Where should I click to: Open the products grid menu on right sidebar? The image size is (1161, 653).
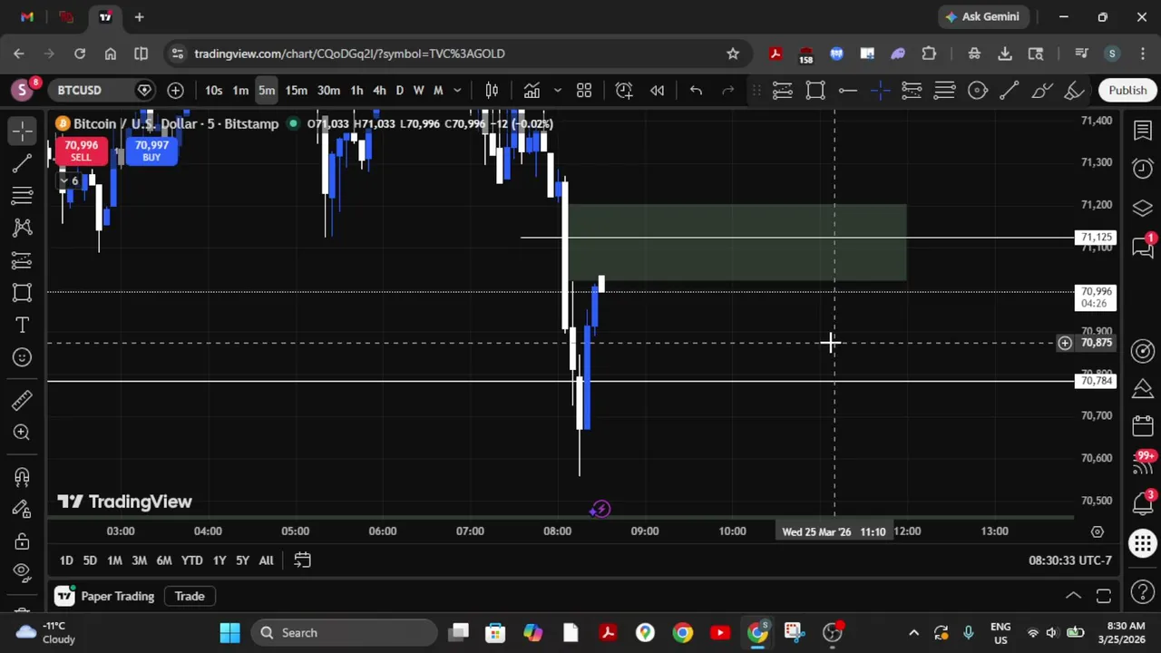tap(1143, 543)
